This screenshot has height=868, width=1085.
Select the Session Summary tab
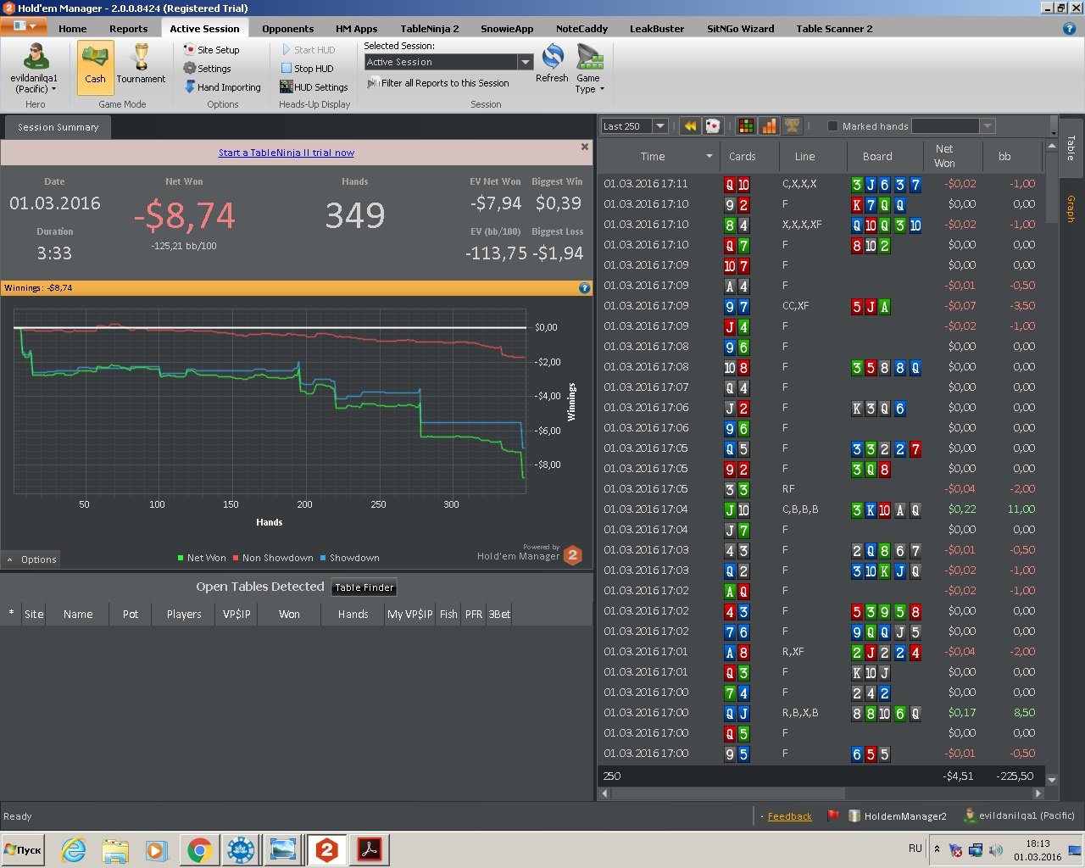tap(58, 127)
